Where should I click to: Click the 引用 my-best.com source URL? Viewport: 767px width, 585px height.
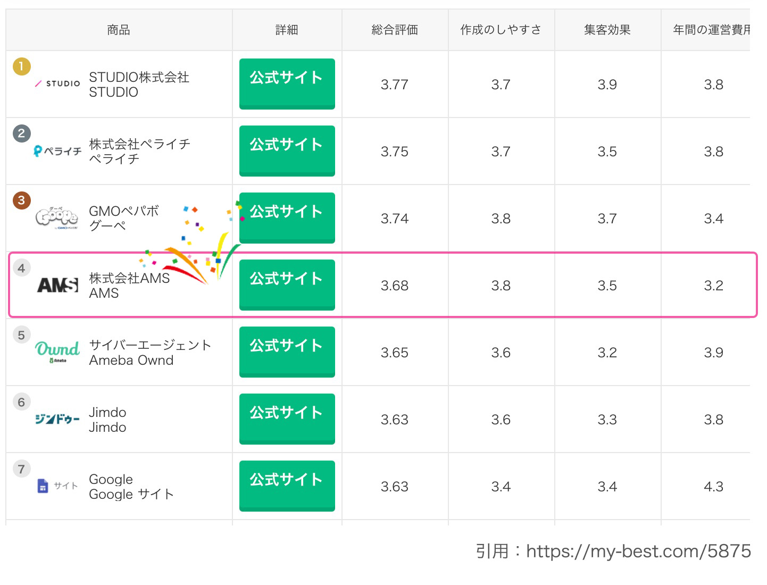tap(613, 551)
